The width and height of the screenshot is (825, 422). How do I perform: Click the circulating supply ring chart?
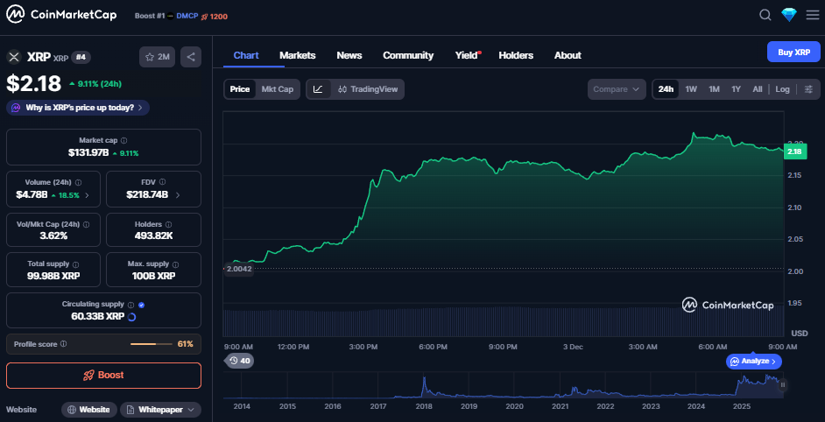tap(132, 317)
